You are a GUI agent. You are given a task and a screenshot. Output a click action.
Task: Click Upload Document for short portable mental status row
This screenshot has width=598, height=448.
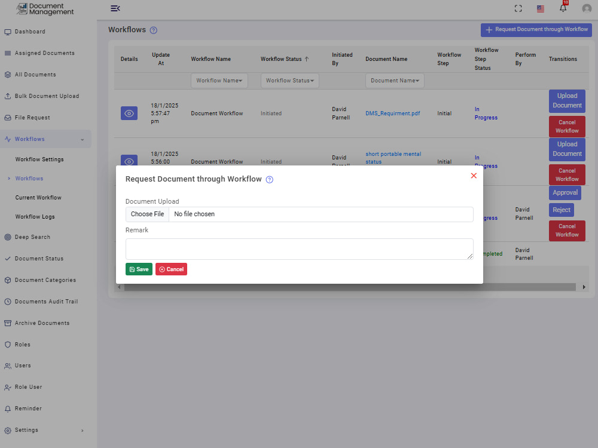click(567, 149)
